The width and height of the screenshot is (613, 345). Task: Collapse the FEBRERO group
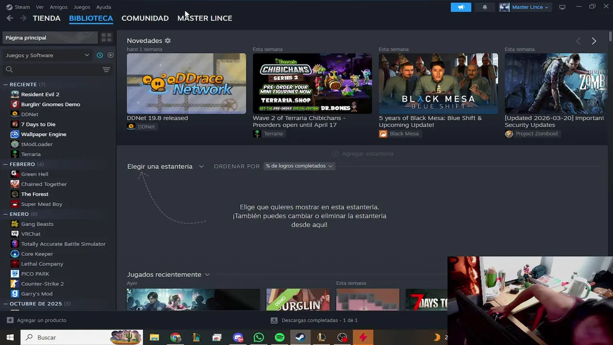coord(6,164)
